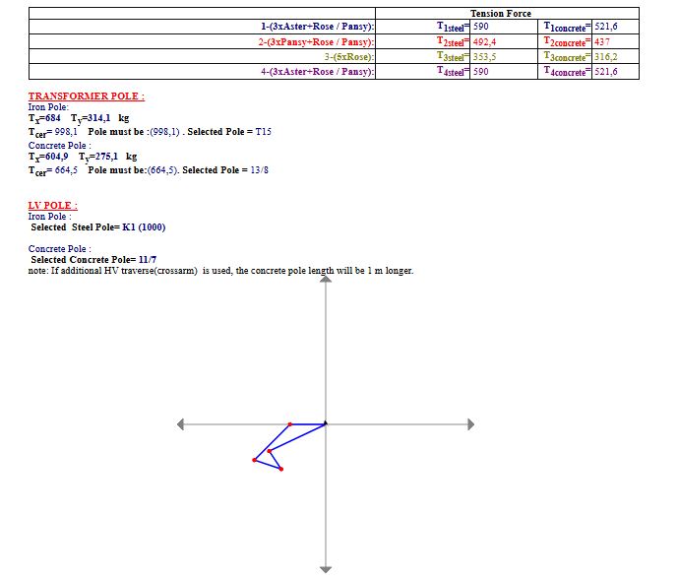The height and width of the screenshot is (580, 678).
Task: Click the T4steel= label
Action: click(x=453, y=72)
